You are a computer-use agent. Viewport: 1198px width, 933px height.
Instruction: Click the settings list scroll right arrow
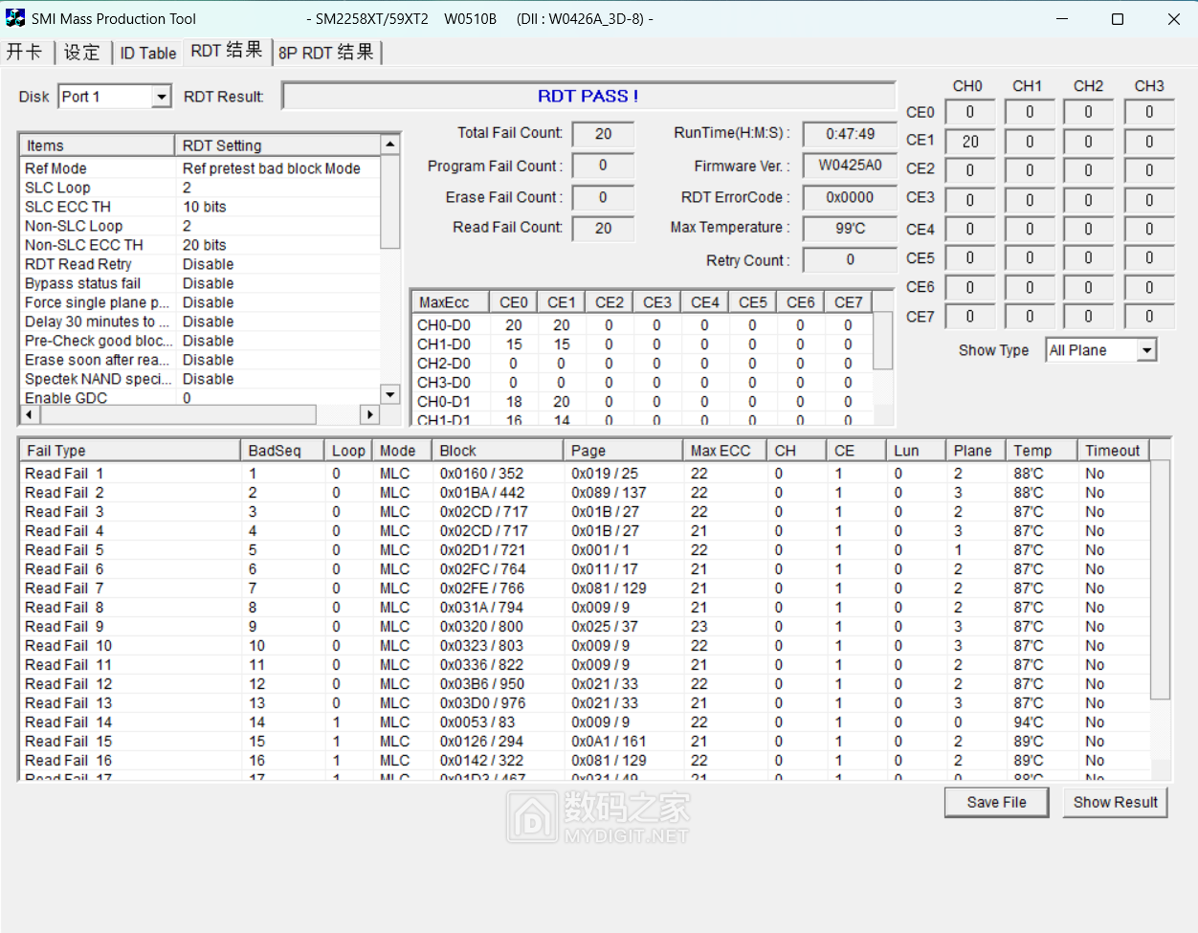369,414
